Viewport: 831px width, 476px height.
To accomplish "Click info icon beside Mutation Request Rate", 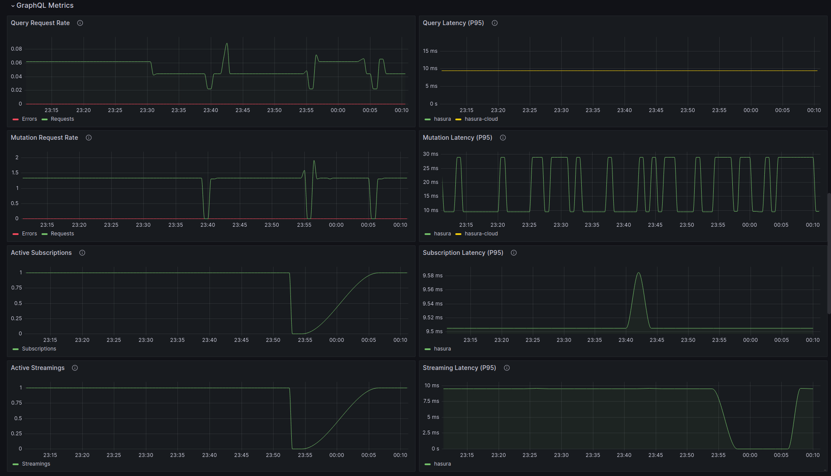I will [x=89, y=138].
